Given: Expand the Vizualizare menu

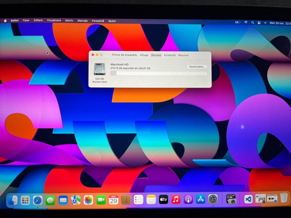Looking at the screenshot, I should point(54,20).
